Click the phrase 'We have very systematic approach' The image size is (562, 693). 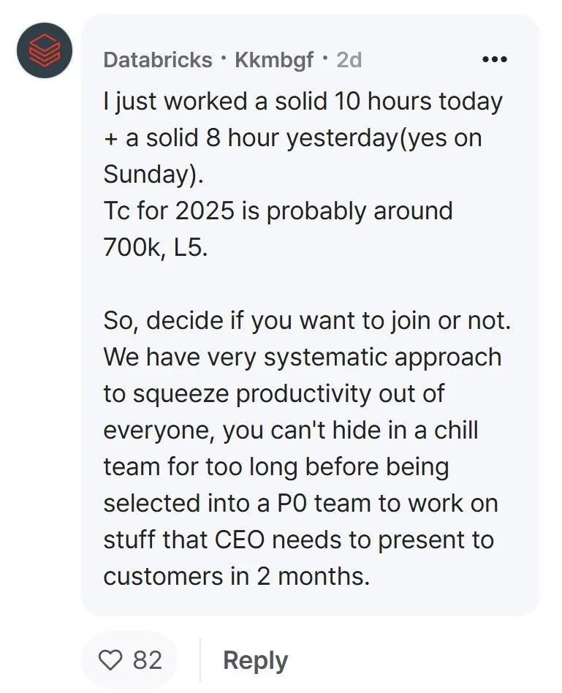(303, 357)
